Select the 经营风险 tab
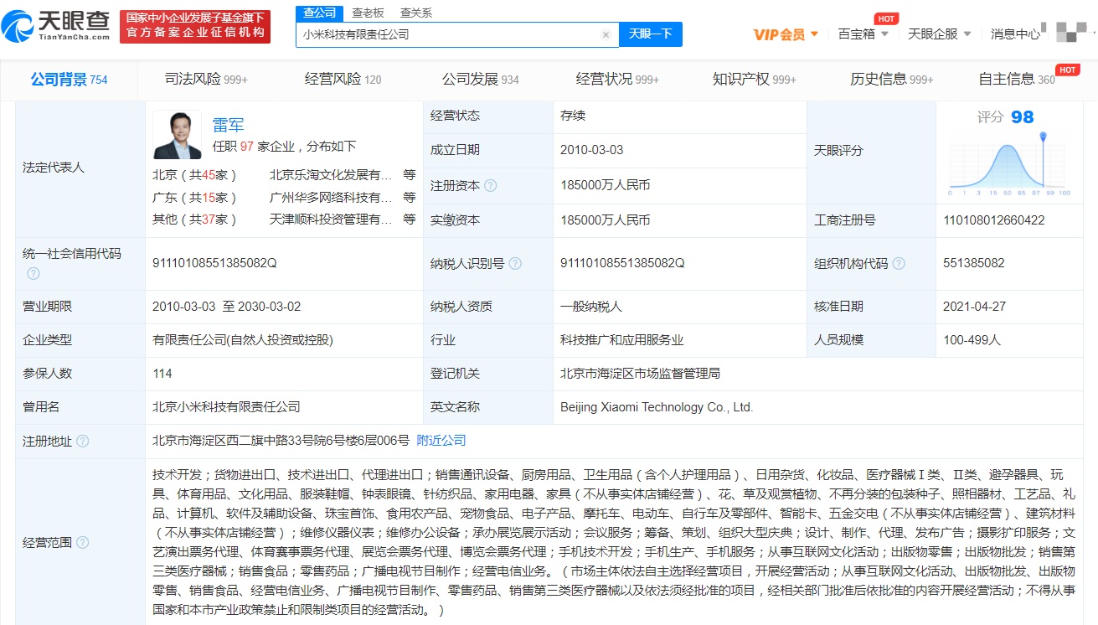Screen dimensions: 1098x625 click(x=343, y=80)
